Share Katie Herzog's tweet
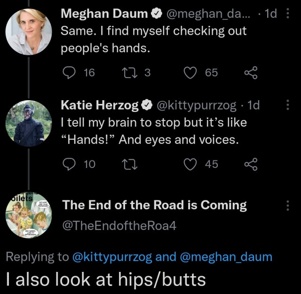Image resolution: width=301 pixels, height=294 pixels. pos(251,163)
